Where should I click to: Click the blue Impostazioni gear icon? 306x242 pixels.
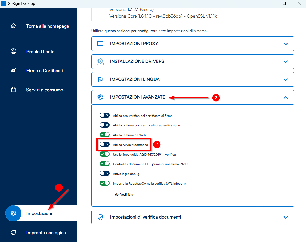13,213
